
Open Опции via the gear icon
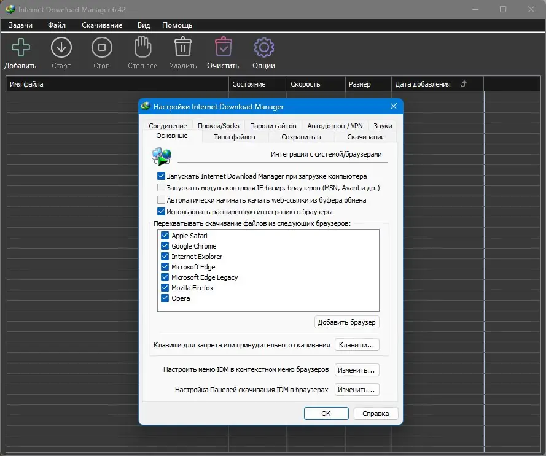[263, 47]
